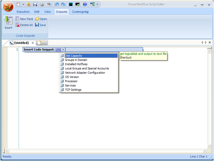This screenshot has width=214, height=161.
Task: Open the Codesigning ribbon tab
Action: 80,12
